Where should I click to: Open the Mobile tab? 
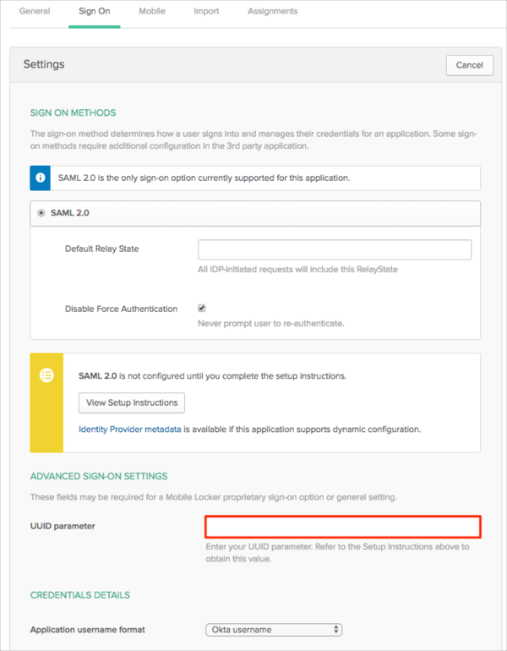(151, 12)
